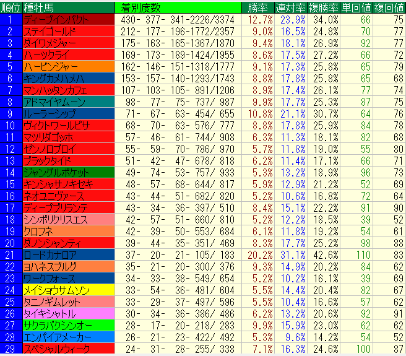Select the sire ヴィクトワールピサ
The height and width of the screenshot is (356, 406).
point(69,126)
